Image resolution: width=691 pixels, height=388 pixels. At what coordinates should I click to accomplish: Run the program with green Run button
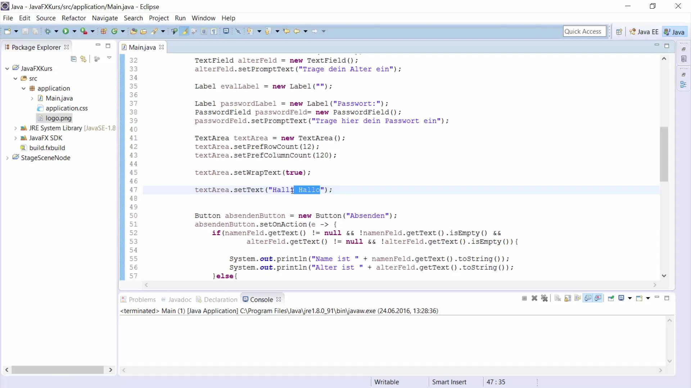(66, 31)
